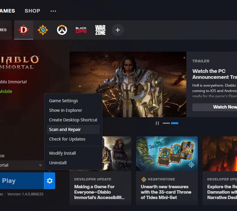Select the Diablo game icon tab
Screen dimensions: 237x211
point(24,30)
